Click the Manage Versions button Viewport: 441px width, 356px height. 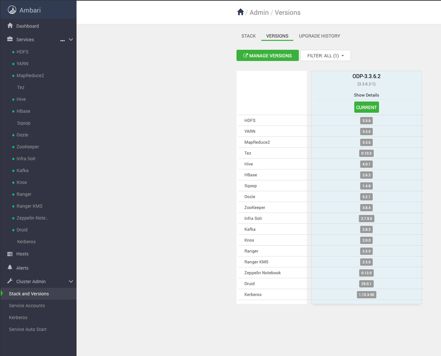point(268,55)
